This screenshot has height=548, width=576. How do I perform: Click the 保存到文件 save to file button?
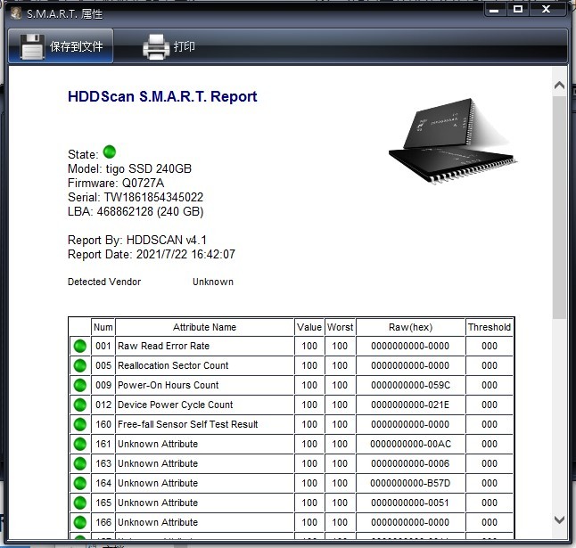coord(61,46)
